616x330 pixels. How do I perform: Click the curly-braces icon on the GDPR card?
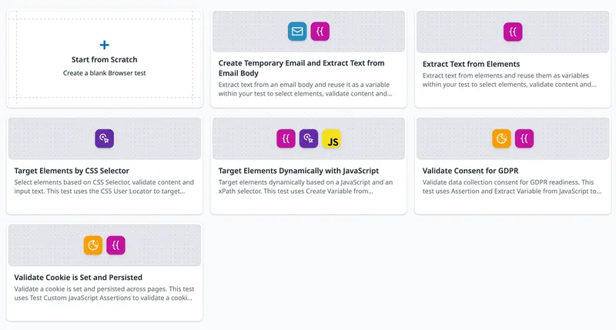coord(524,138)
